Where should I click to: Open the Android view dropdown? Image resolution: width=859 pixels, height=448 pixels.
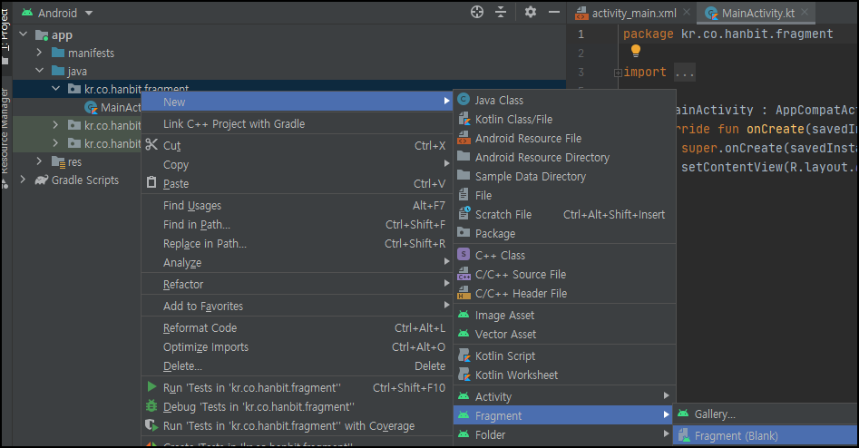click(56, 13)
